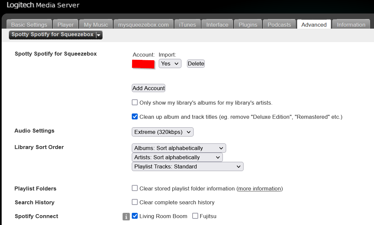Click the Library Sort Order label

(39, 147)
